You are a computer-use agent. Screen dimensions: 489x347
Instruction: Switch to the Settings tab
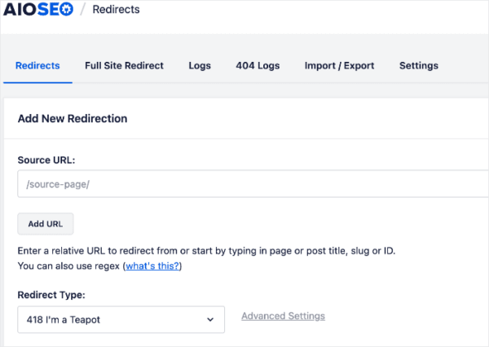[419, 65]
